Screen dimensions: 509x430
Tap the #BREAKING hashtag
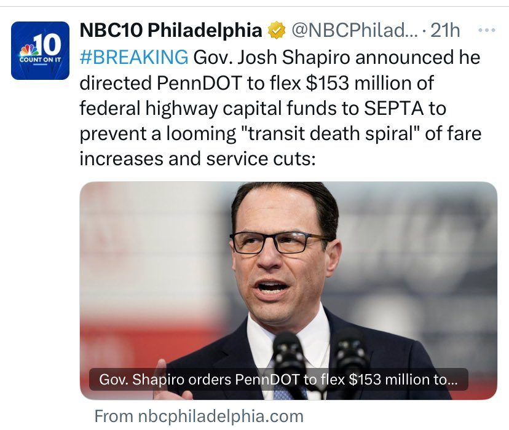(134, 57)
